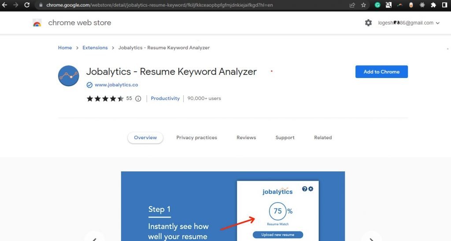The image size is (451, 241).
Task: Open the puzzle-piece Extensions menu
Action: 433,5
